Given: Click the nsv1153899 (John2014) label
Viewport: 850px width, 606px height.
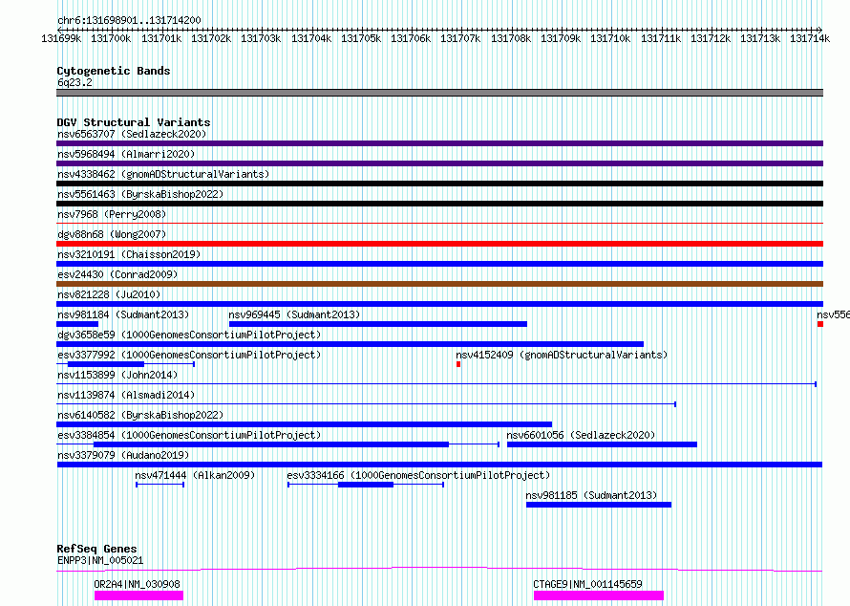Looking at the screenshot, I should (x=117, y=375).
